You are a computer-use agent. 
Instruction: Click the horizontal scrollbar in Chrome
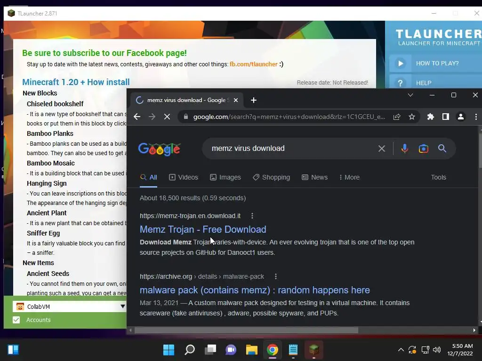[246, 330]
